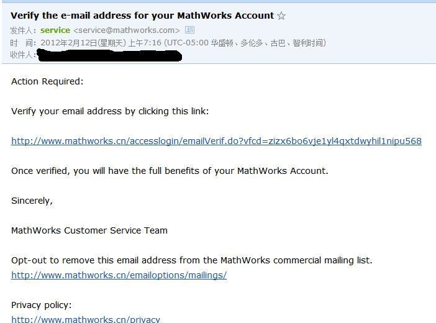Star this MathWorks verification email
This screenshot has width=436, height=323.
tap(281, 16)
